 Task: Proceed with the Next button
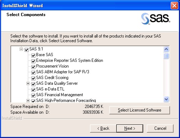130,128
